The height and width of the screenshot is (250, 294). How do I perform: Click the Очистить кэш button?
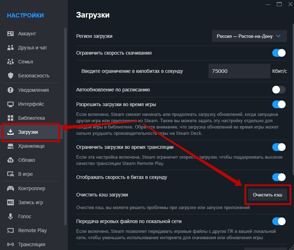point(267,195)
